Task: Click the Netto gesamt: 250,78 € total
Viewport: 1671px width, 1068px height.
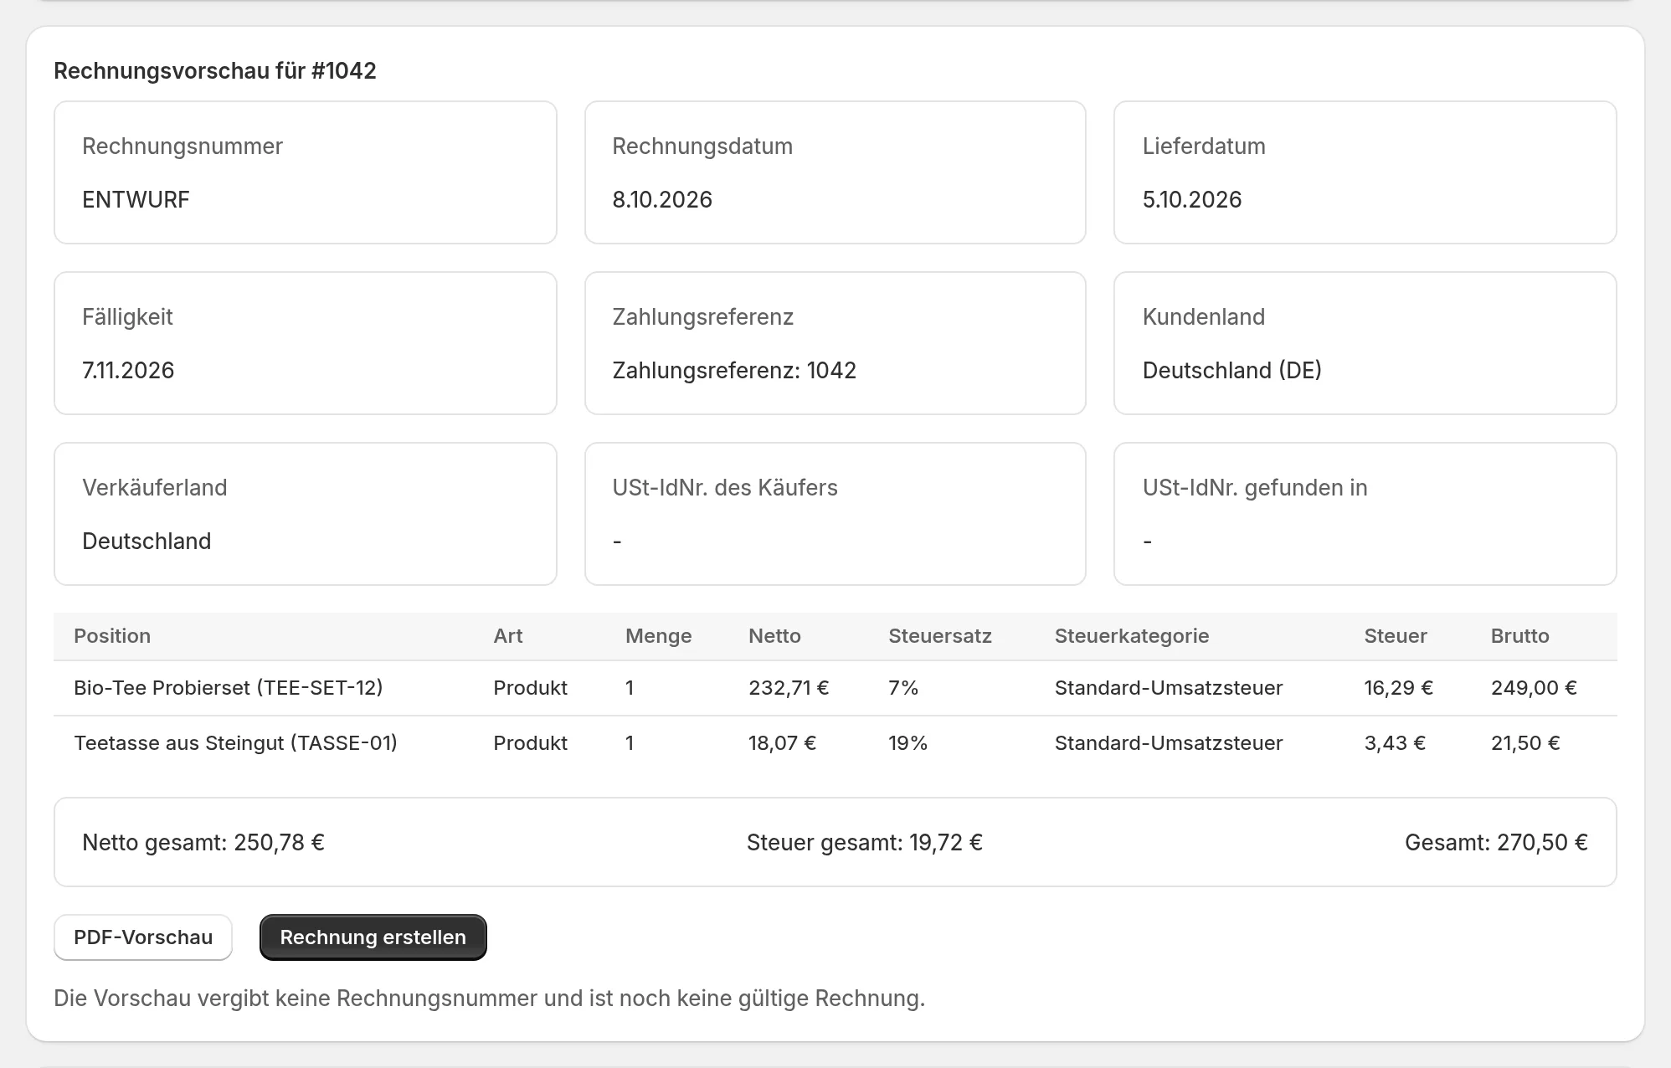Action: point(203,843)
